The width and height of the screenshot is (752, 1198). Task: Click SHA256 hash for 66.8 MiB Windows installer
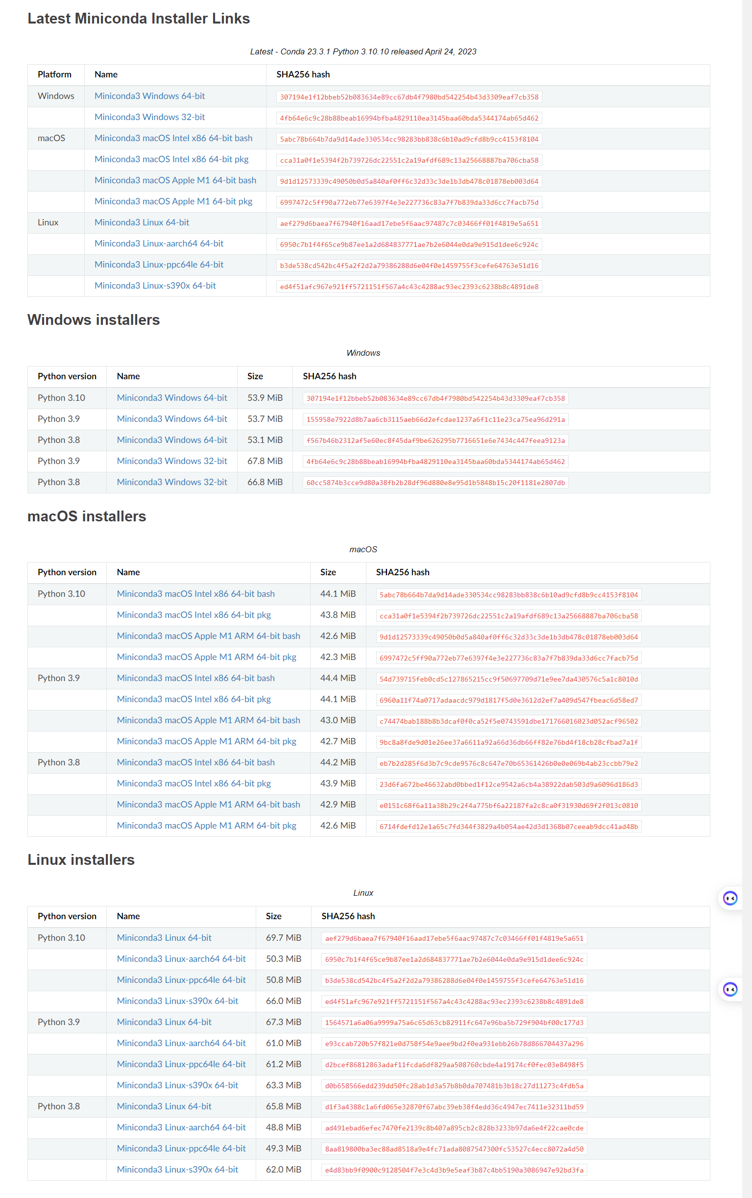tap(435, 483)
